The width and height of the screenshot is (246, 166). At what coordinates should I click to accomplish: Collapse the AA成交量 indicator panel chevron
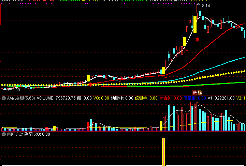4,99
